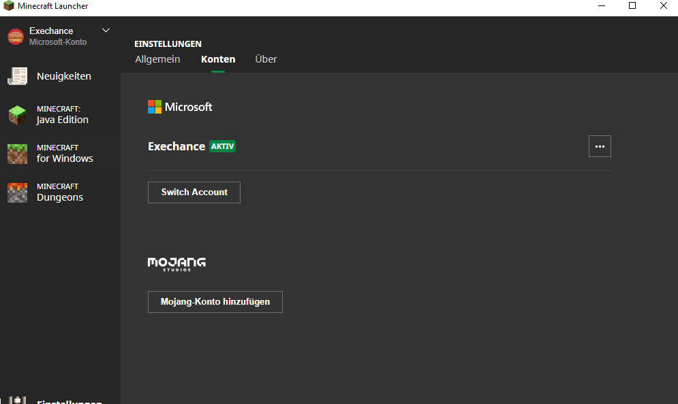Click the Minecraft Launcher title bar icon
The image size is (678, 404).
[9, 5]
